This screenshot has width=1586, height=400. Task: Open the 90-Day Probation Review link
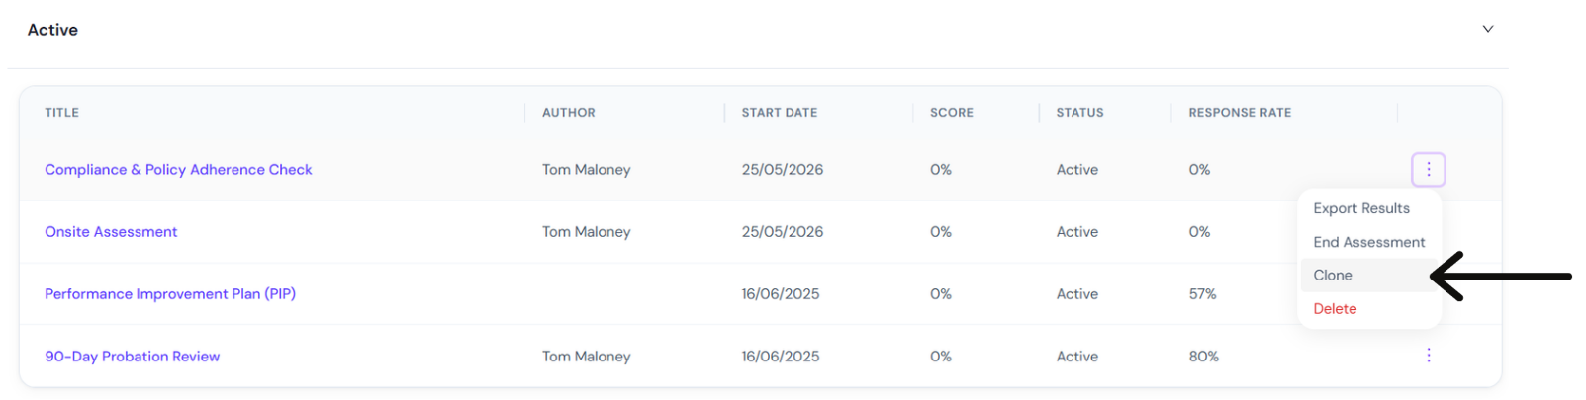(x=133, y=357)
